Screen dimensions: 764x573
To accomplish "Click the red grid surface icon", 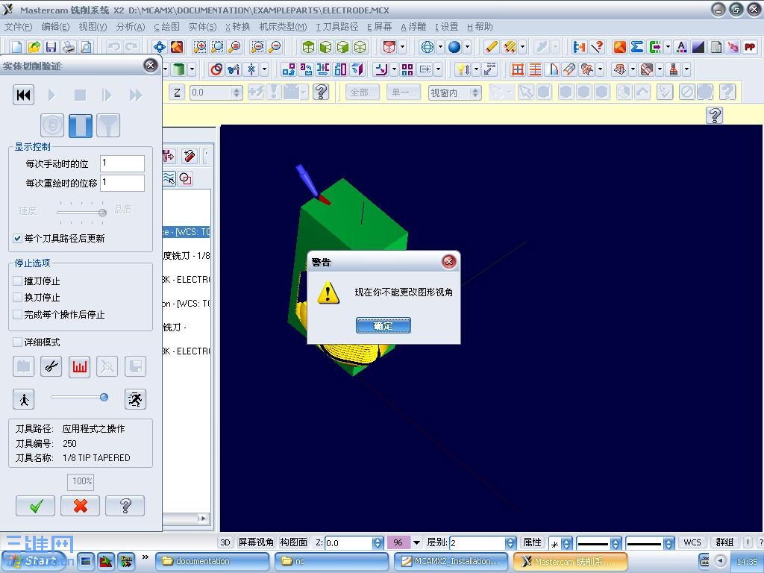I will tap(518, 69).
